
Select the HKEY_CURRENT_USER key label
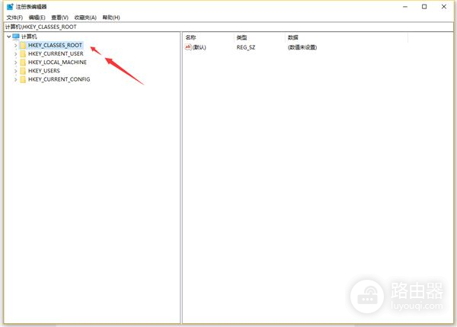(56, 53)
